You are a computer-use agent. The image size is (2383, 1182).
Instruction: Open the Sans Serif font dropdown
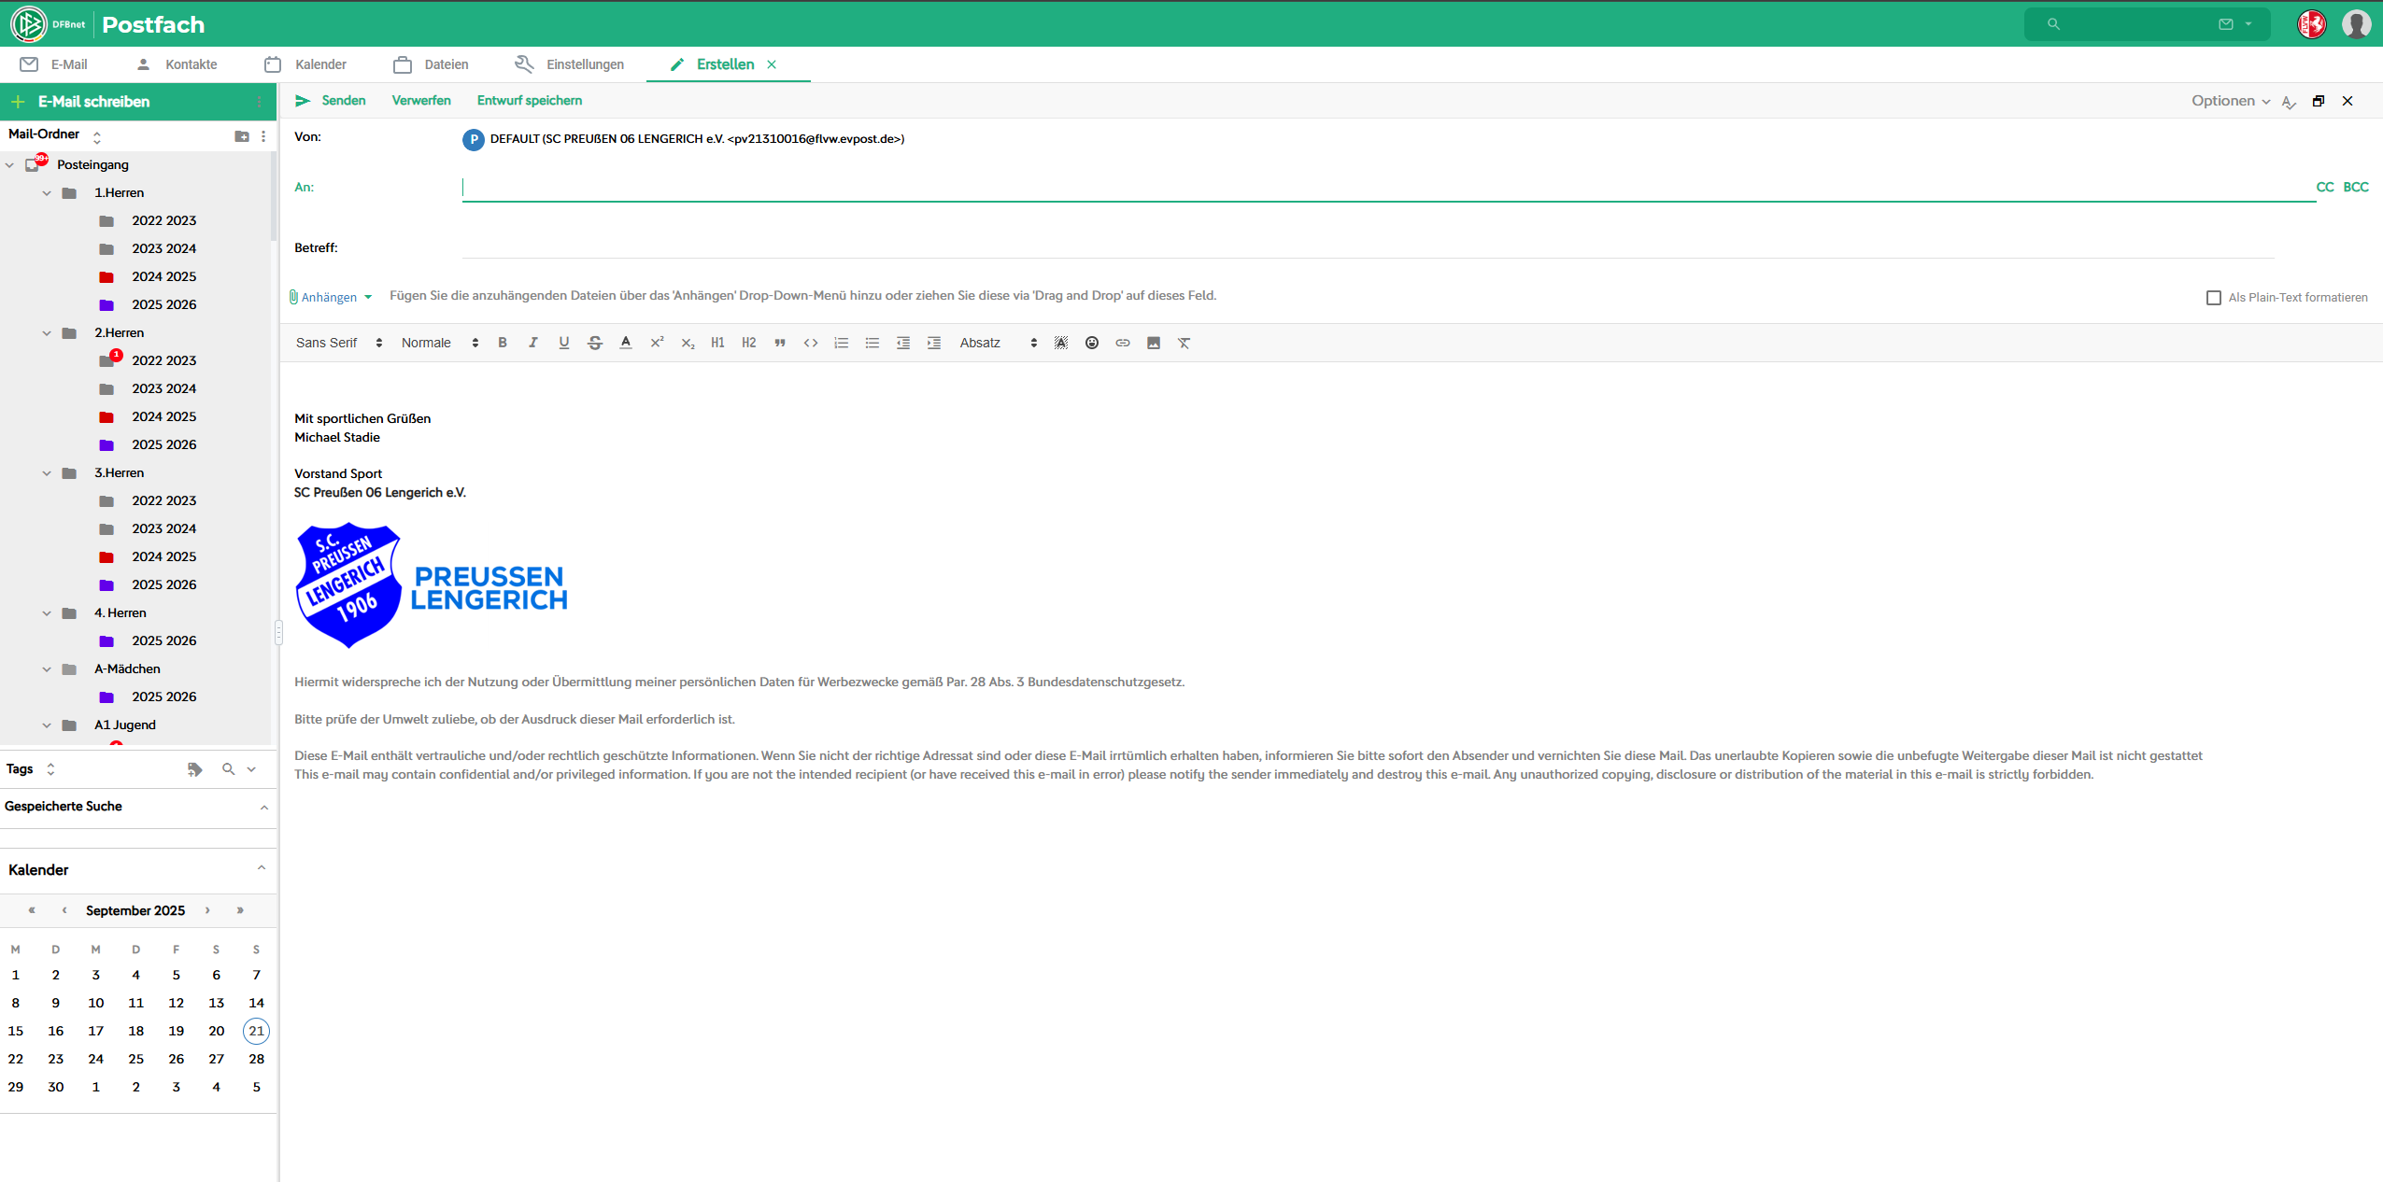tap(339, 343)
